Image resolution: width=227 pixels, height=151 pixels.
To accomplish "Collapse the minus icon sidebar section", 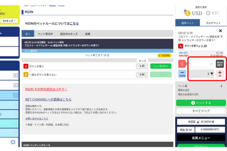I will (x=16, y=95).
